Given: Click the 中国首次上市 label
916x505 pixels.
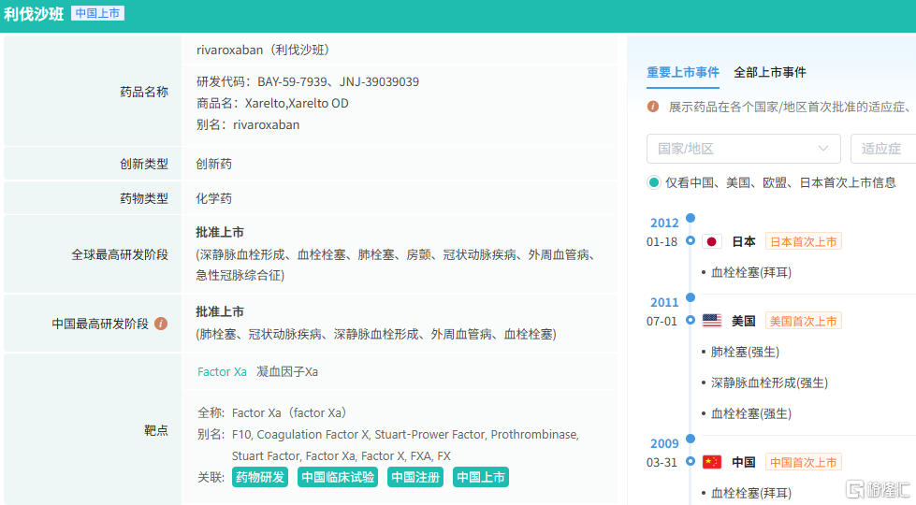Looking at the screenshot, I should point(803,462).
